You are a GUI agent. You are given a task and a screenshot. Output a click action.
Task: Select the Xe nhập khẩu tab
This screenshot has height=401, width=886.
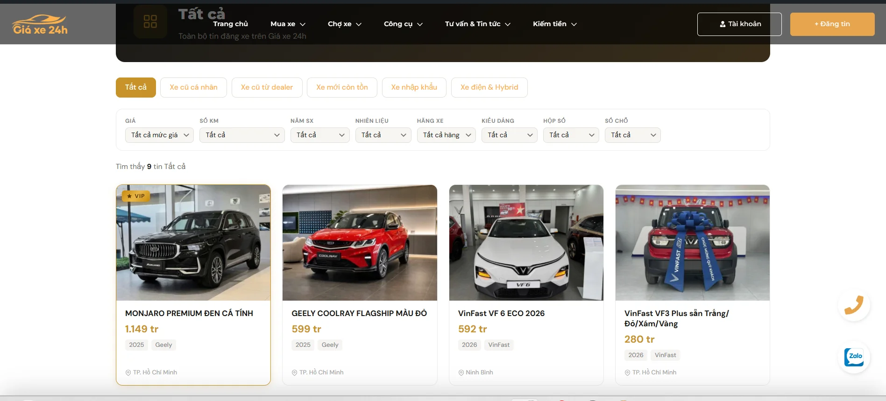pyautogui.click(x=414, y=87)
